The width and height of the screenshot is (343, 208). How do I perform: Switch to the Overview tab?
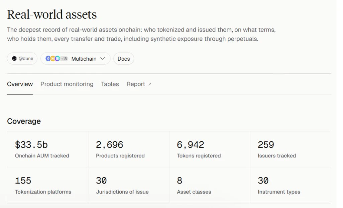coord(20,84)
